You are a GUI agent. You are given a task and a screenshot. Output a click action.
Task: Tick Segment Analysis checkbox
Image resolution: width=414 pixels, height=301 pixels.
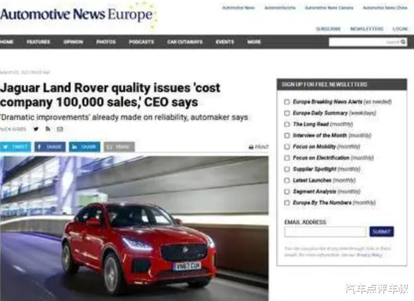[287, 192]
